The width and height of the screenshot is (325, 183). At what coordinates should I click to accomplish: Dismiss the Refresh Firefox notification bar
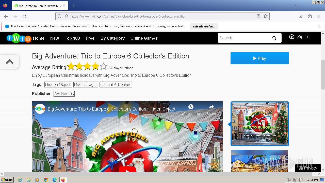tap(319, 26)
